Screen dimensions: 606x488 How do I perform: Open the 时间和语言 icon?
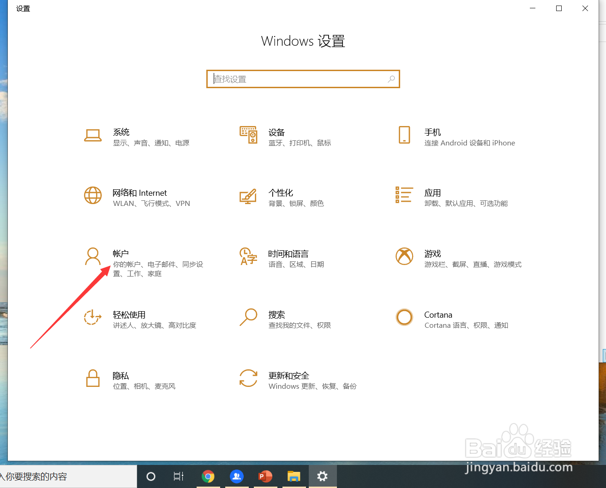248,256
